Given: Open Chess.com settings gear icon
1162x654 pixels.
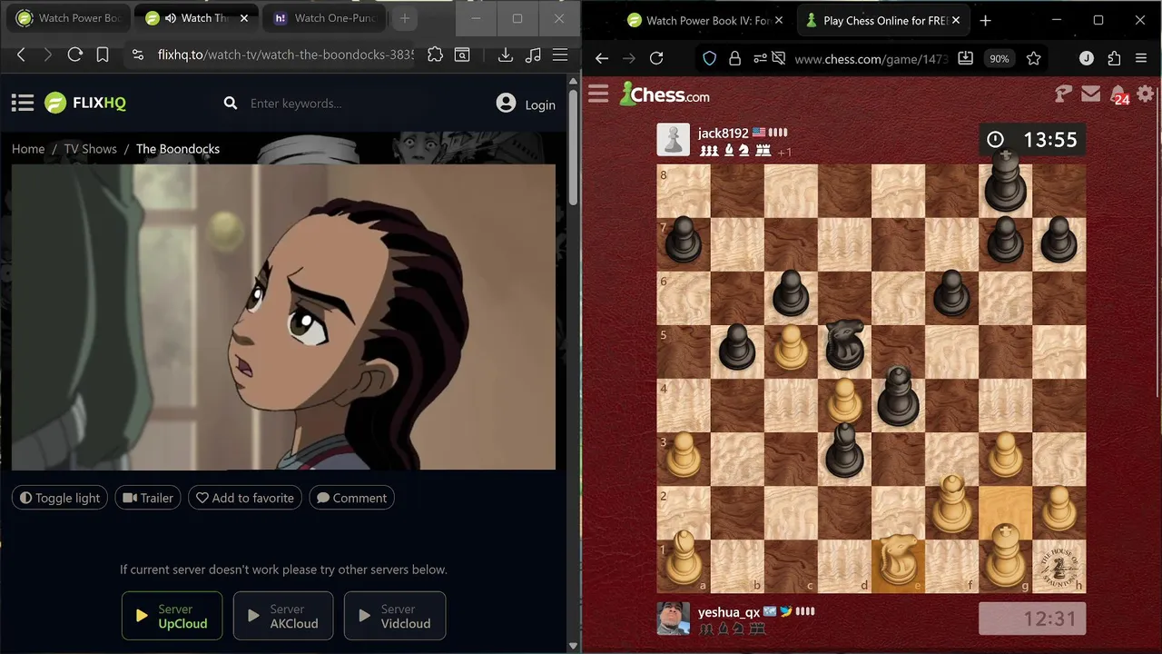Looking at the screenshot, I should click(1146, 94).
